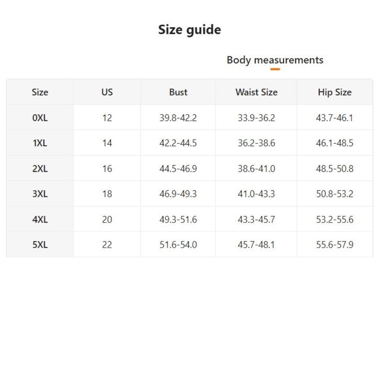The height and width of the screenshot is (382, 382).
Task: Click the US column header
Action: tap(107, 92)
